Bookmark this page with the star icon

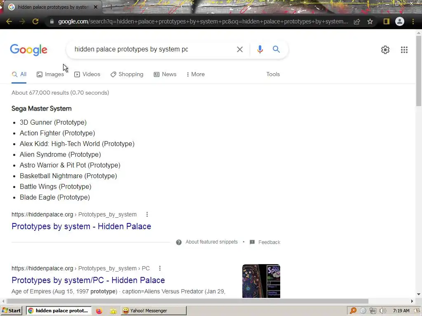pyautogui.click(x=370, y=21)
